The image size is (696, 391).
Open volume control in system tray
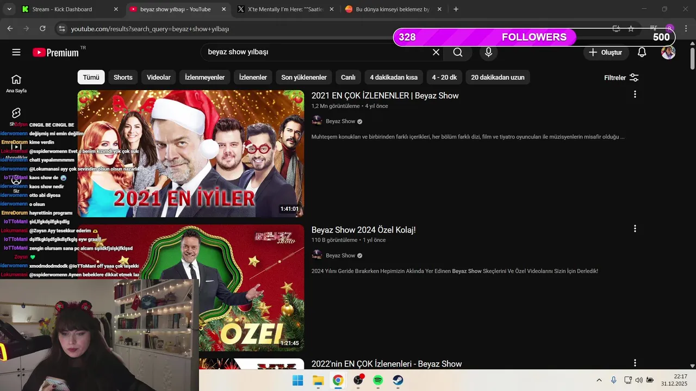click(639, 380)
